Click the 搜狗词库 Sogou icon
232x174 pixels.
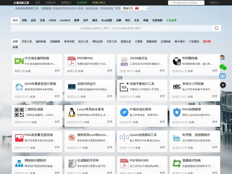coord(72,138)
